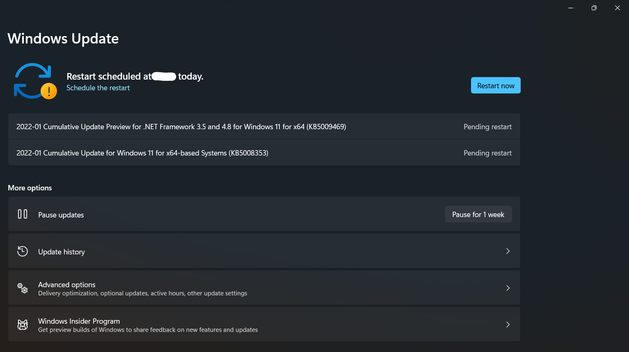The width and height of the screenshot is (629, 352).
Task: Click the Update history clock icon
Action: point(23,251)
